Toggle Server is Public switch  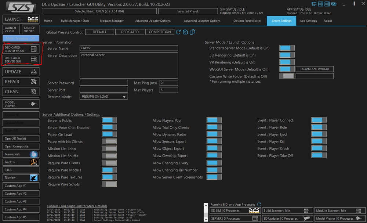(109, 121)
